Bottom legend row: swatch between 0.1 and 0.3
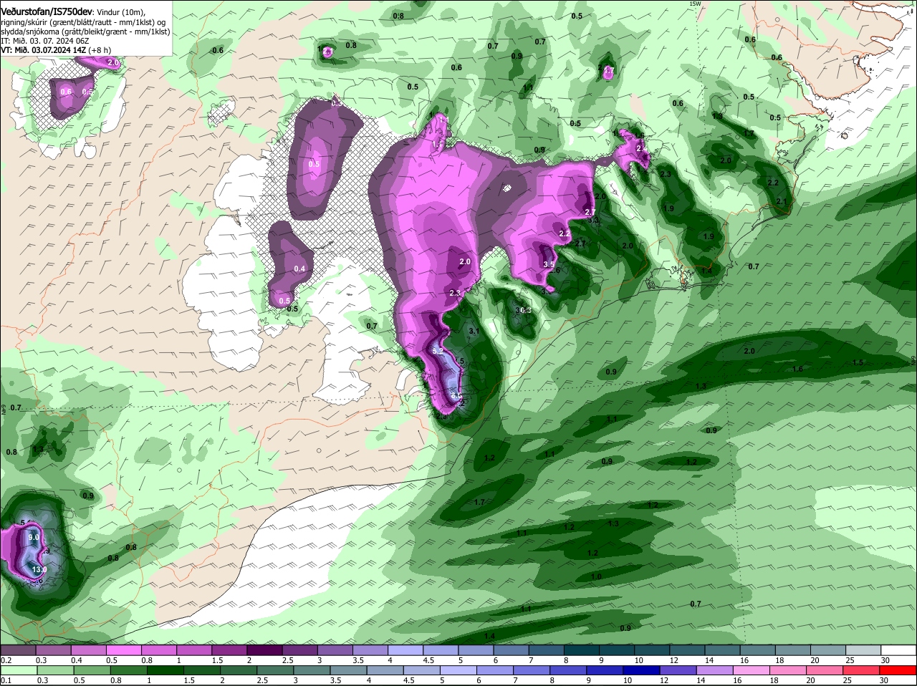 [x=19, y=670]
